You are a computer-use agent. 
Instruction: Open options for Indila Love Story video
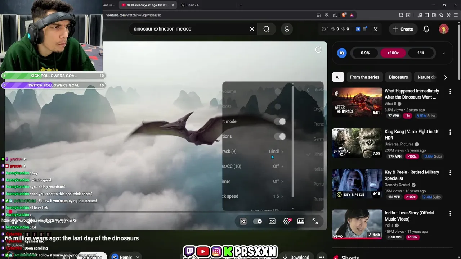click(450, 213)
